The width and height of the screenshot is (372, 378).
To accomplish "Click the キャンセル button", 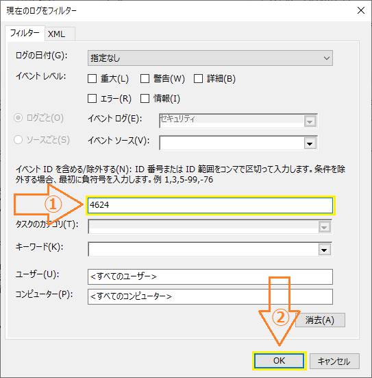I will (x=334, y=361).
